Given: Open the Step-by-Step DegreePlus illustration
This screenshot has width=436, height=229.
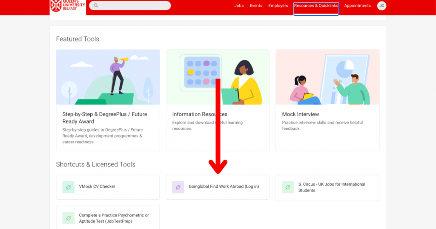Looking at the screenshot, I should 108,77.
